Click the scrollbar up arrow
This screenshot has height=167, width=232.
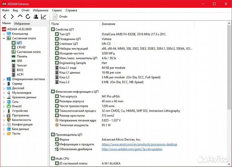[229, 23]
